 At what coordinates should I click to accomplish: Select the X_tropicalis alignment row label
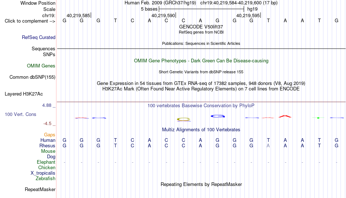43,173
